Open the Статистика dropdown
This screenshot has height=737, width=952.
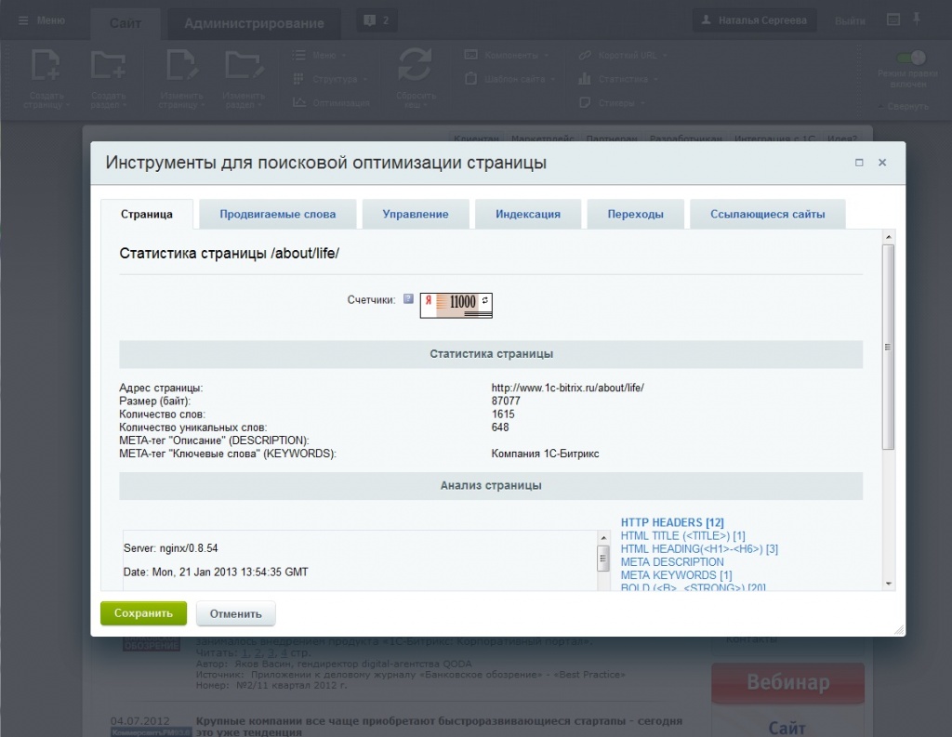(618, 79)
